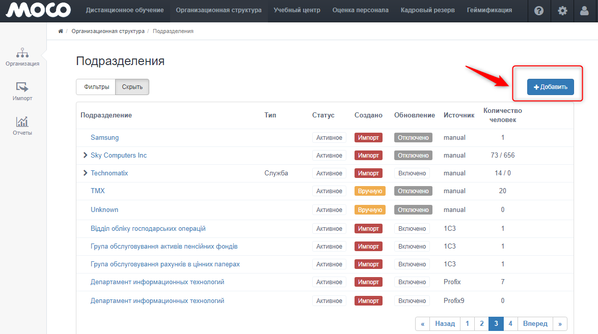
Task: Click Организационная структура breadcrumb link
Action: pyautogui.click(x=108, y=32)
